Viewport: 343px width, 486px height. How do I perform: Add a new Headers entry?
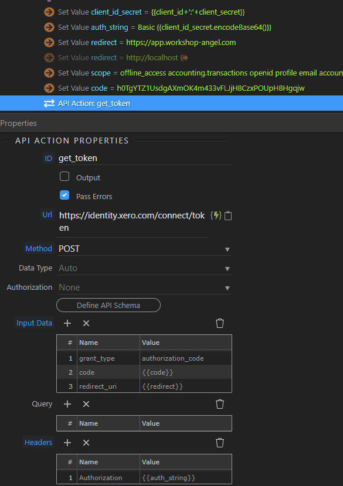(x=67, y=443)
